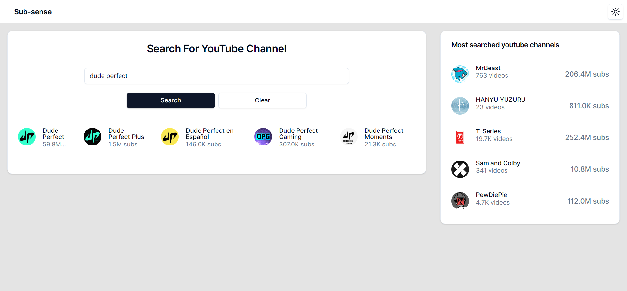Click the 10.8M subs value
Viewport: 627px width, 291px height.
click(x=590, y=169)
